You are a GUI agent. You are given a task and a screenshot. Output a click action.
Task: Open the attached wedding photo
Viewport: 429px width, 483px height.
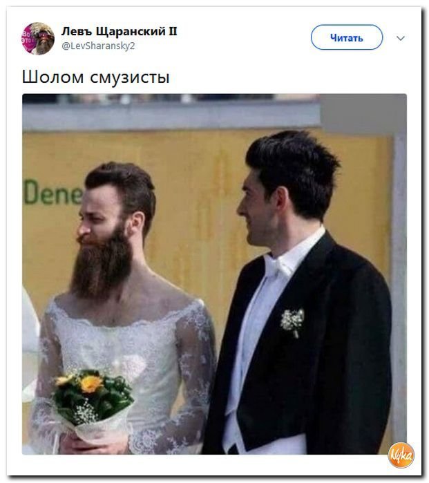(214, 274)
